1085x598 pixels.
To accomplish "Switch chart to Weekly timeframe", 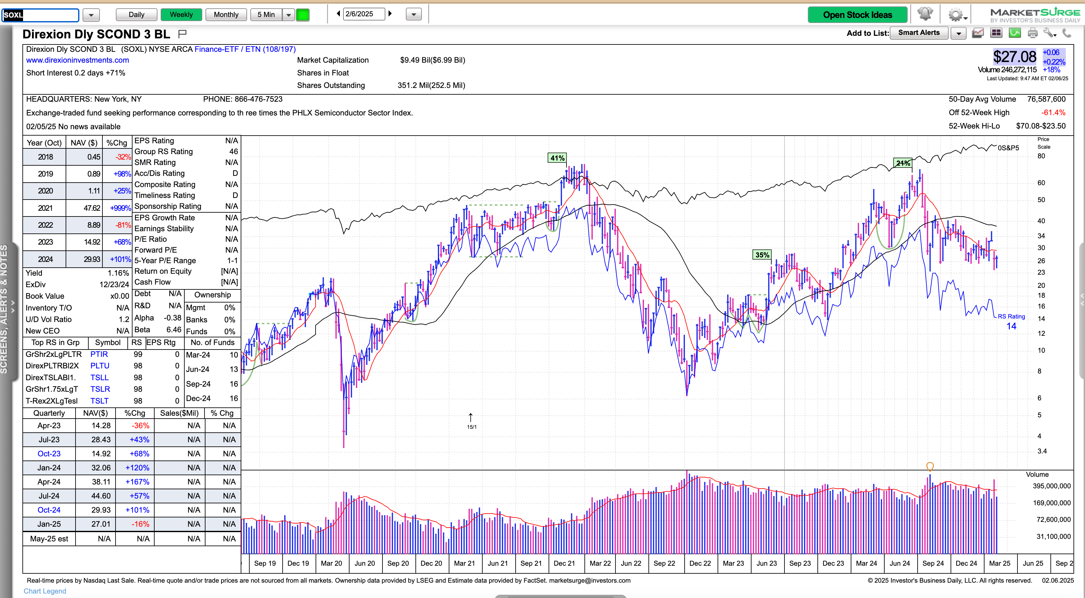I will click(x=181, y=15).
